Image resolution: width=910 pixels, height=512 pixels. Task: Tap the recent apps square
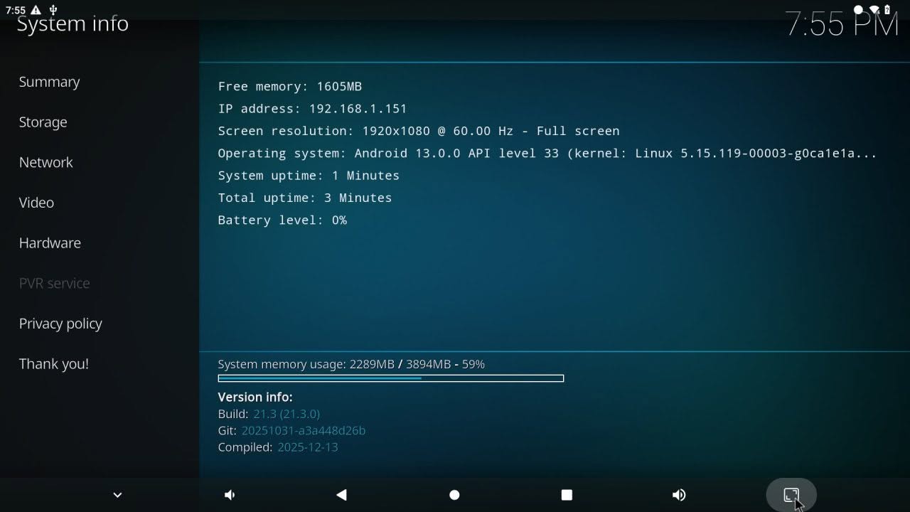[567, 495]
